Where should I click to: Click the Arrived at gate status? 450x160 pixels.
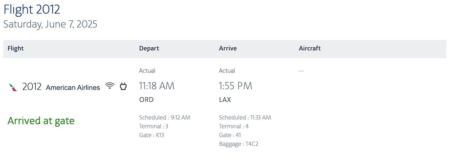41,121
